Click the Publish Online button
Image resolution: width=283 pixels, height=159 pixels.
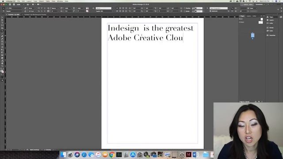coord(247,4)
